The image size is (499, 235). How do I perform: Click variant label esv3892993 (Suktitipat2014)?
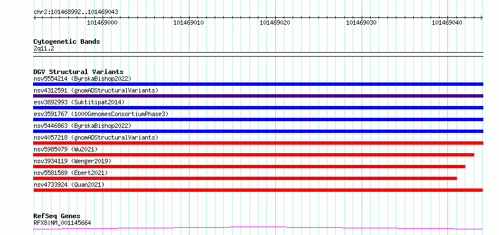point(79,102)
